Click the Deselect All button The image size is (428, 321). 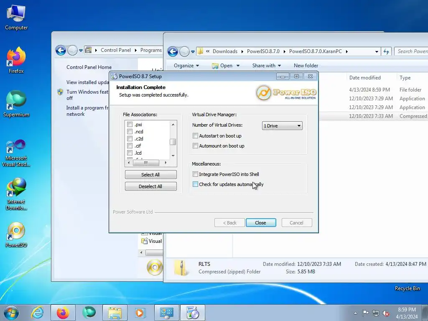click(150, 186)
